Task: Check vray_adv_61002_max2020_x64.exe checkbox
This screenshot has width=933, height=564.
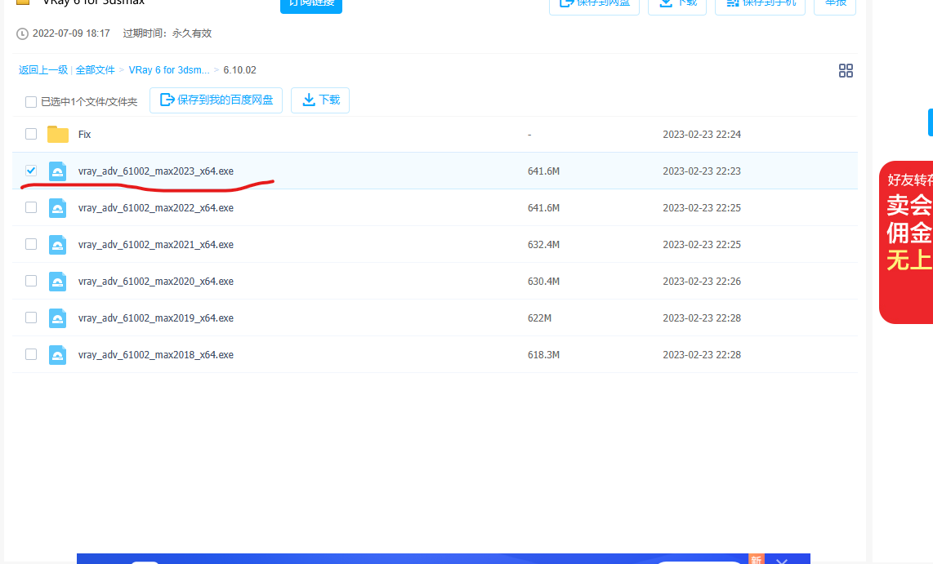Action: tap(31, 281)
